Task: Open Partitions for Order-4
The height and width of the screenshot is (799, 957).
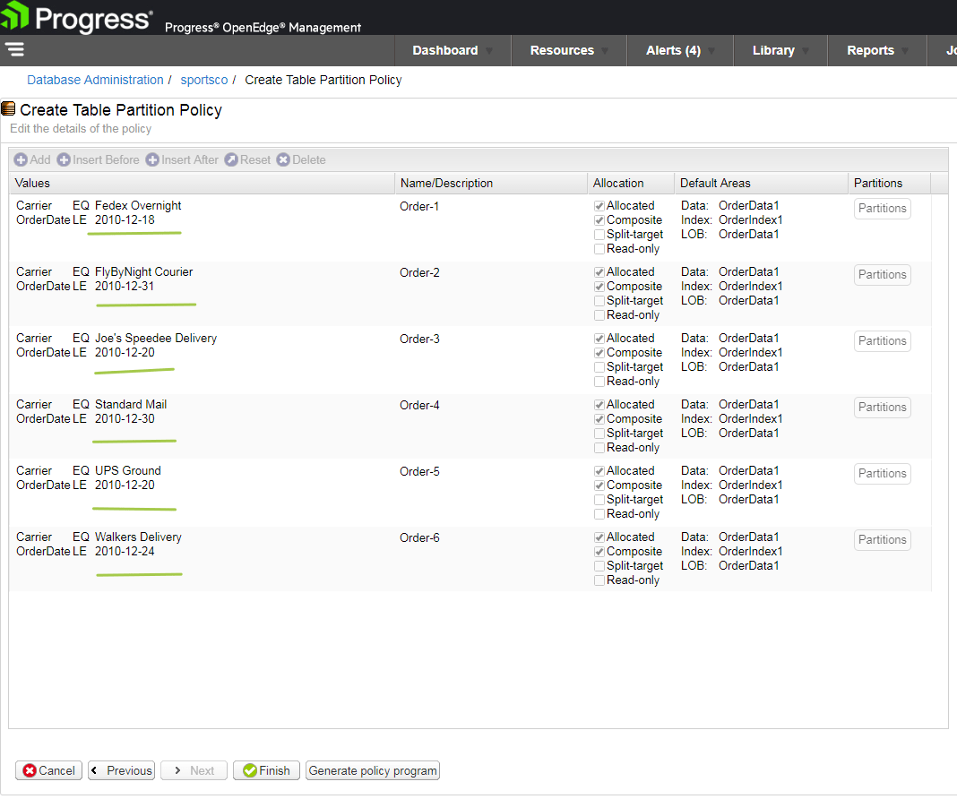Action: point(882,408)
